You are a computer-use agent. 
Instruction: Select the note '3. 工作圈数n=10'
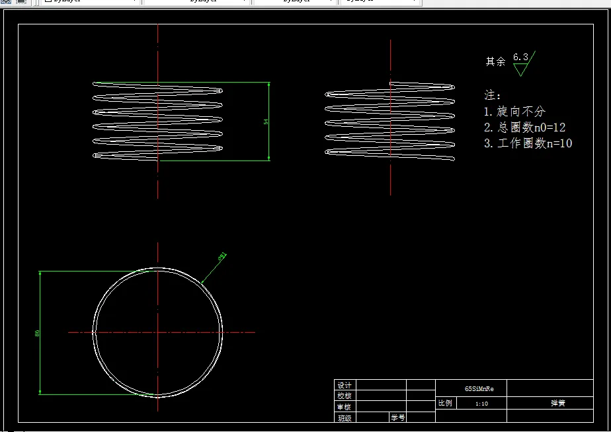pyautogui.click(x=528, y=143)
